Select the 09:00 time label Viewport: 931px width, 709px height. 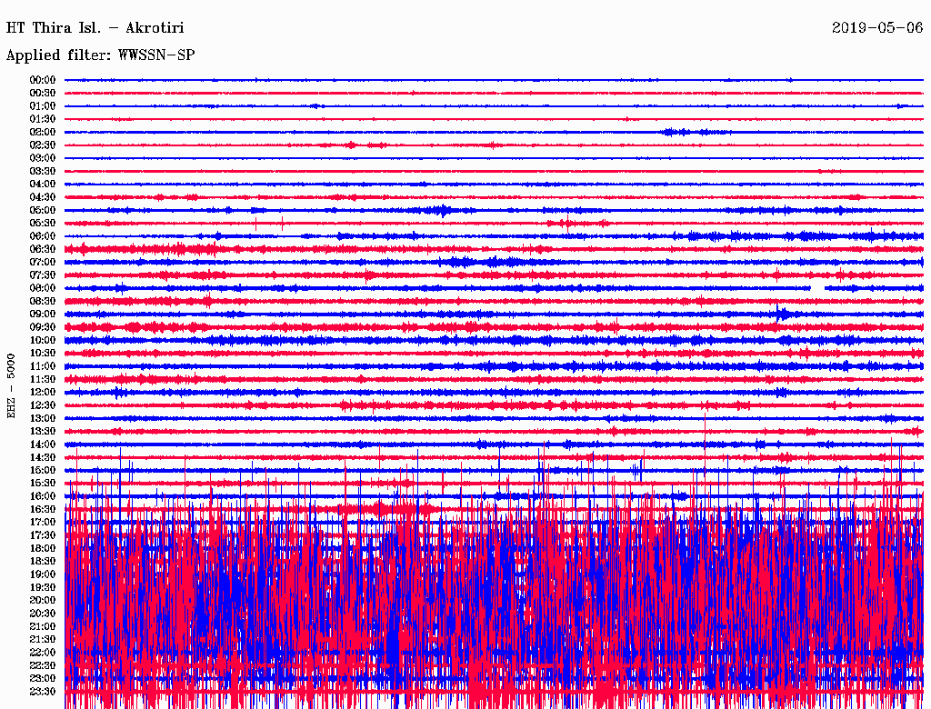43,315
